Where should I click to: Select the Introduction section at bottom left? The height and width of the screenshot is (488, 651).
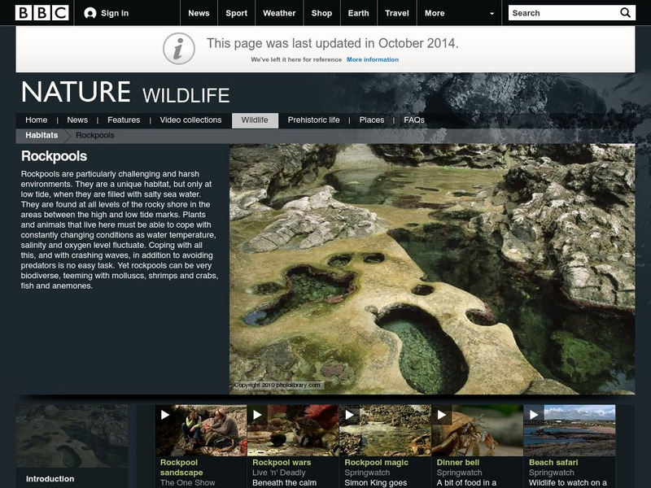(x=49, y=478)
